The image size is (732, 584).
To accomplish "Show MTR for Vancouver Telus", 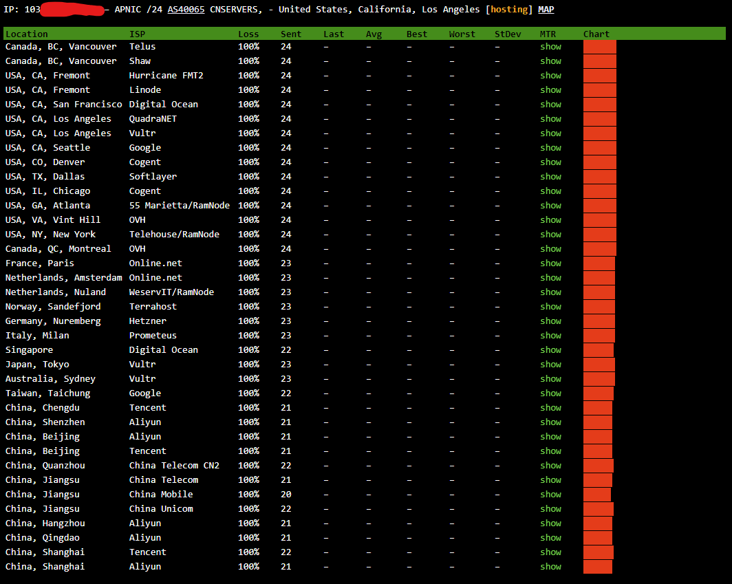I will click(551, 47).
